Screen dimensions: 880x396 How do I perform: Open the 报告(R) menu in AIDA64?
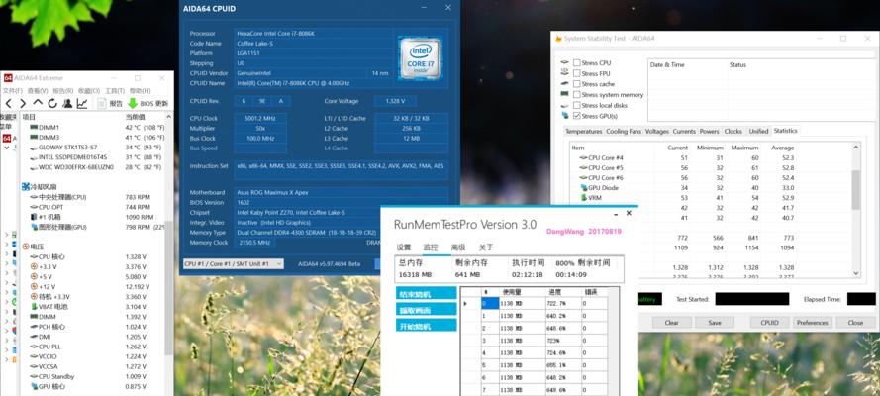(x=63, y=91)
